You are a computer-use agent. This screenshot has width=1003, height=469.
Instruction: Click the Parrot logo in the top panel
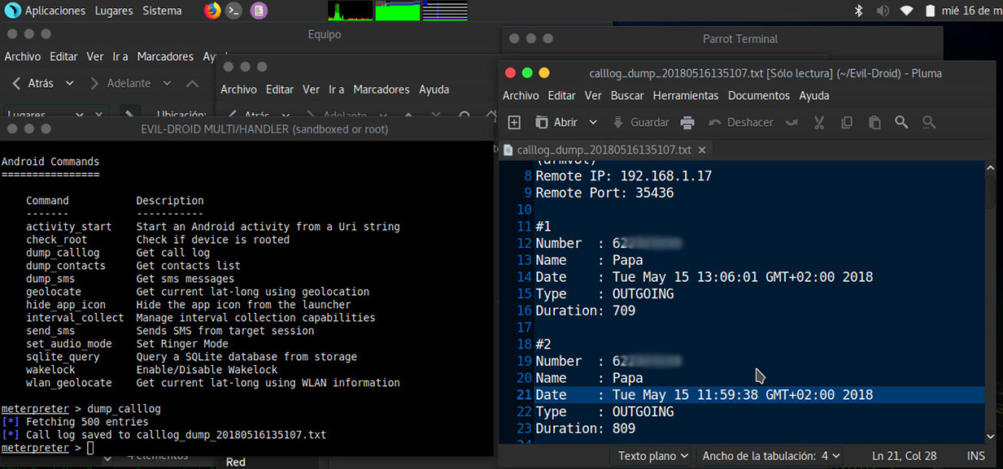[12, 11]
